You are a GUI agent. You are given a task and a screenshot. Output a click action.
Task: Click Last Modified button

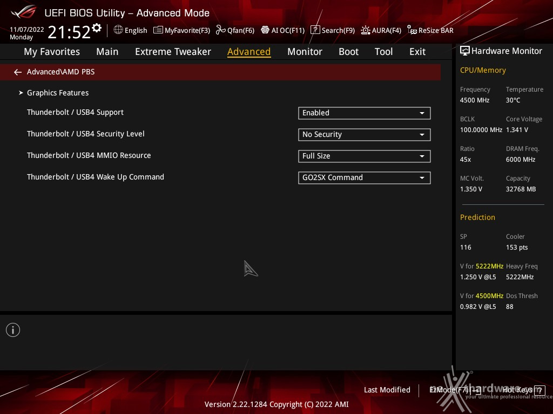coord(387,390)
